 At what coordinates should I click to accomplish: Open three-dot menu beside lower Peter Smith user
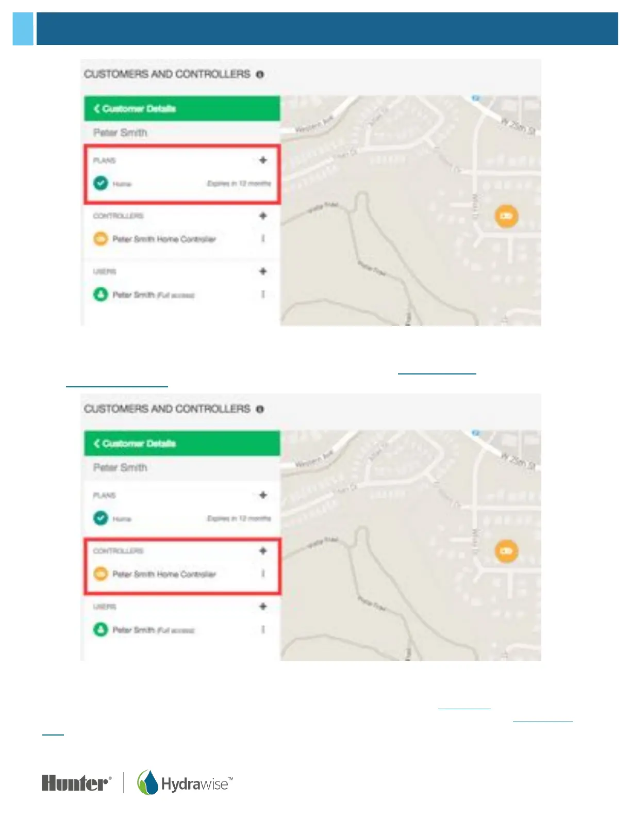click(263, 630)
